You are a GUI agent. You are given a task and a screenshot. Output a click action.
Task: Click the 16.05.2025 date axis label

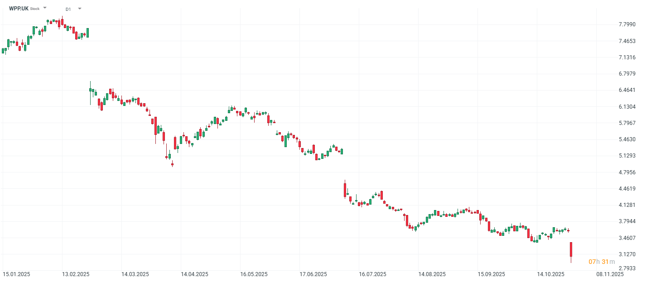click(254, 274)
